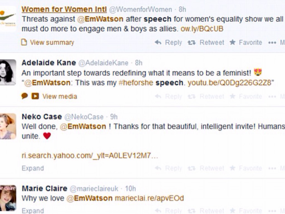285x214 pixels.
Task: Retweet the Women for Women Intl tweet
Action: pos(206,43)
